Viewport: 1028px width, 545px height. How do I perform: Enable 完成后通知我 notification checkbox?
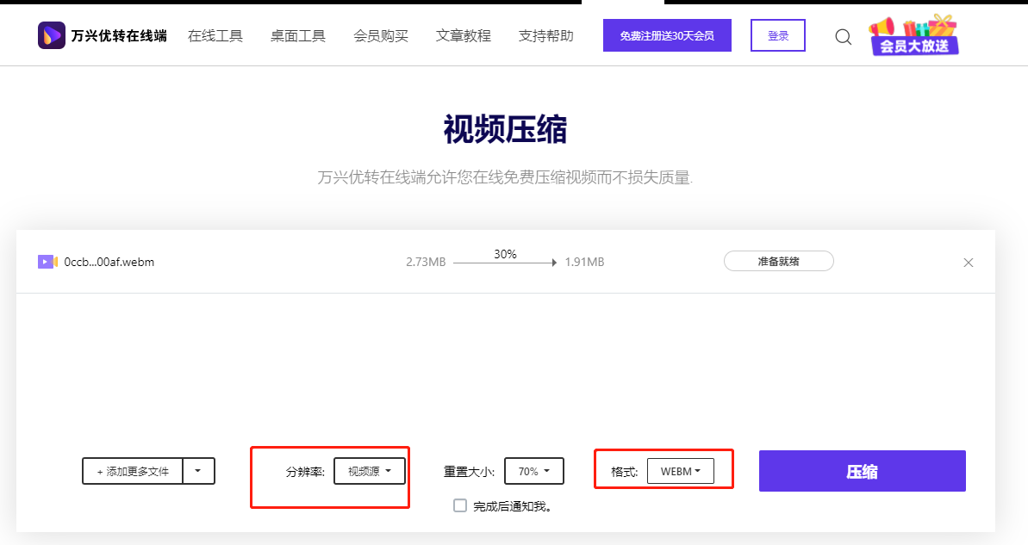pyautogui.click(x=459, y=505)
